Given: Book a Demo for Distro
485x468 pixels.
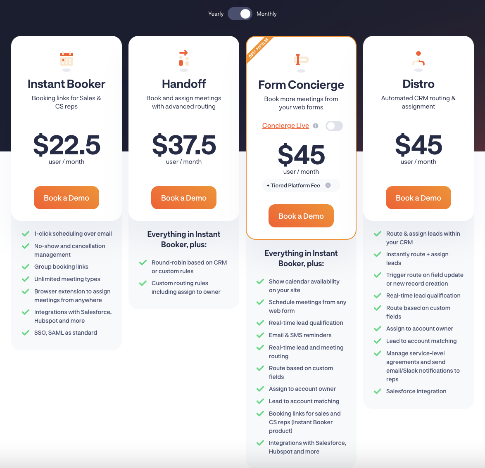Looking at the screenshot, I should [x=418, y=198].
